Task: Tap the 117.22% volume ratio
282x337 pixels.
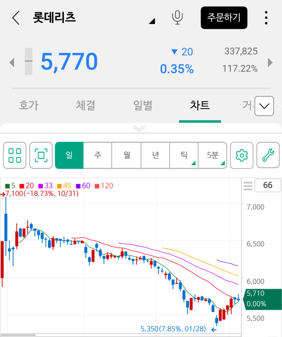Action: pyautogui.click(x=240, y=69)
